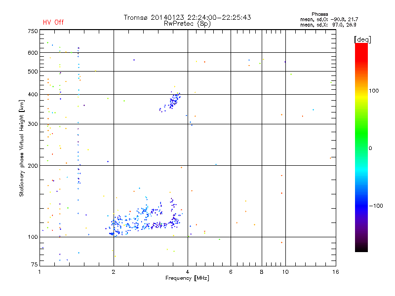Click the '300' height axis label
Image resolution: width=395 pixels, height=296 pixels.
(x=33, y=124)
